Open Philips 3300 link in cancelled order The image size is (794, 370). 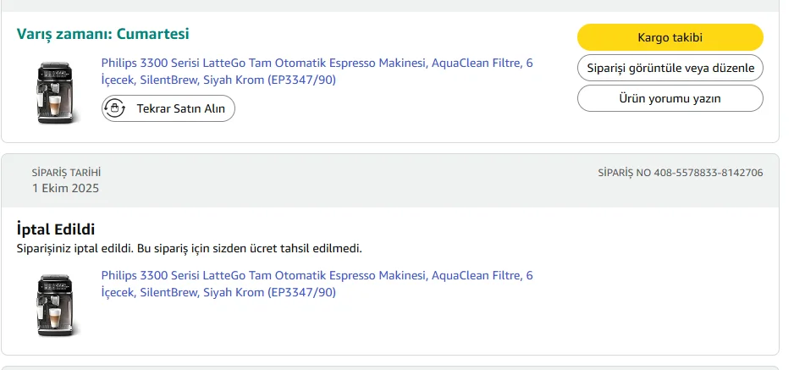pos(317,276)
